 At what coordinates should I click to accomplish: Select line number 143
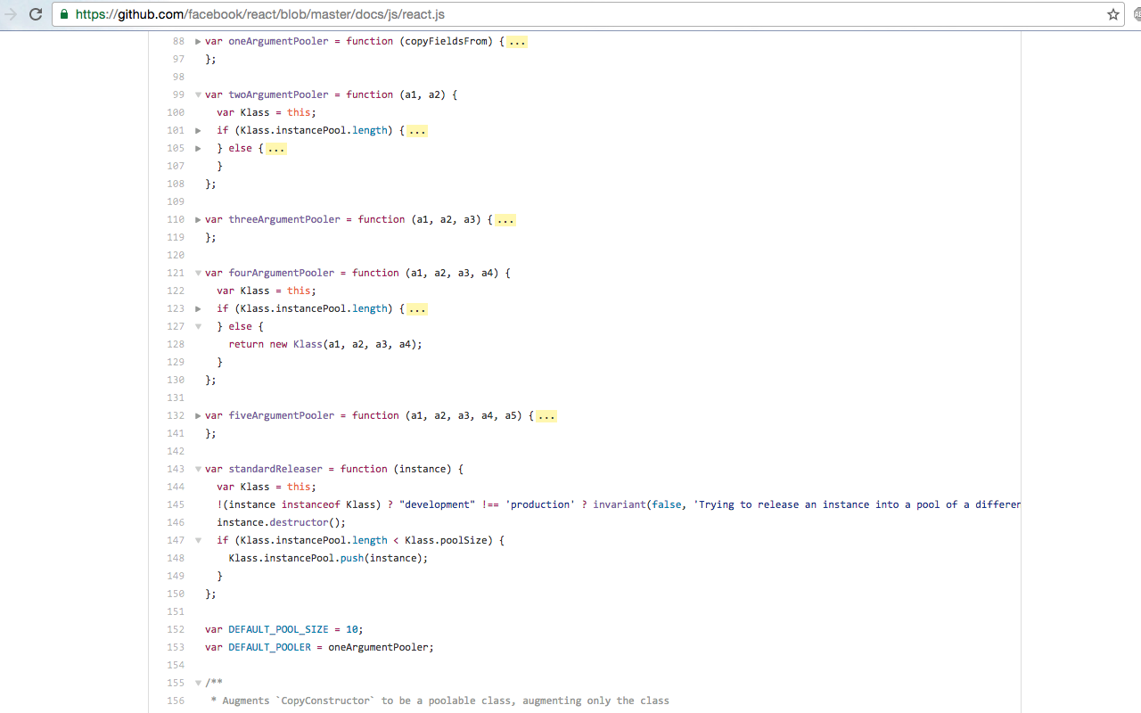176,469
